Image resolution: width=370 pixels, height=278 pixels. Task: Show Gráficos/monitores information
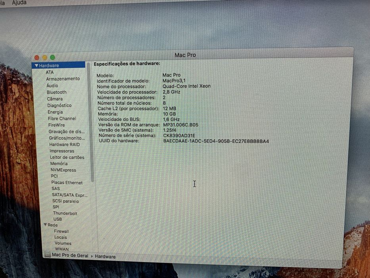tap(67, 138)
